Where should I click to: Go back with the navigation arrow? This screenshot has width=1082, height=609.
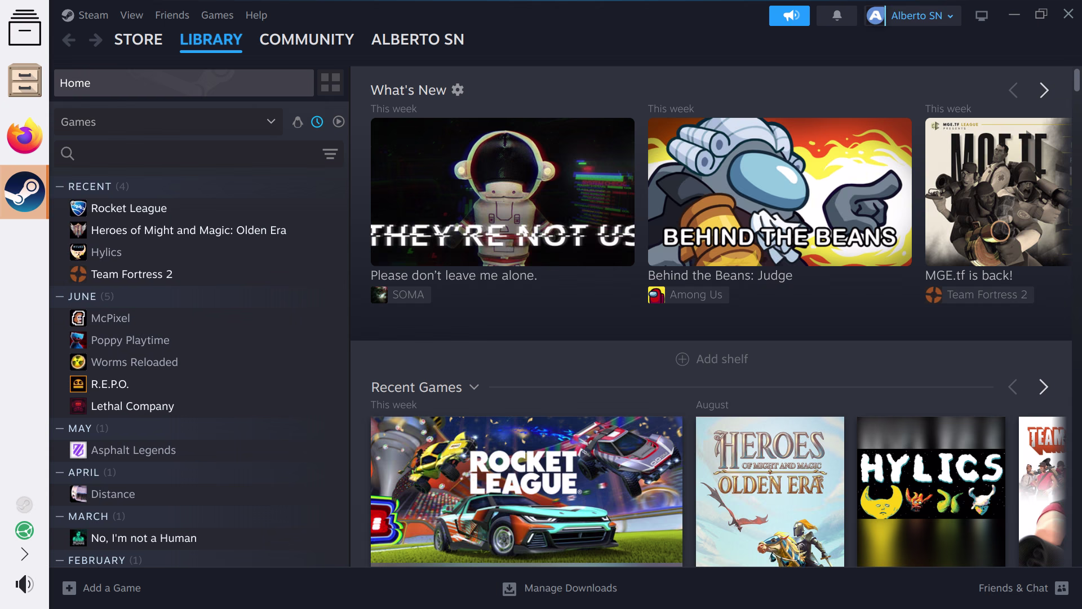[x=69, y=40]
